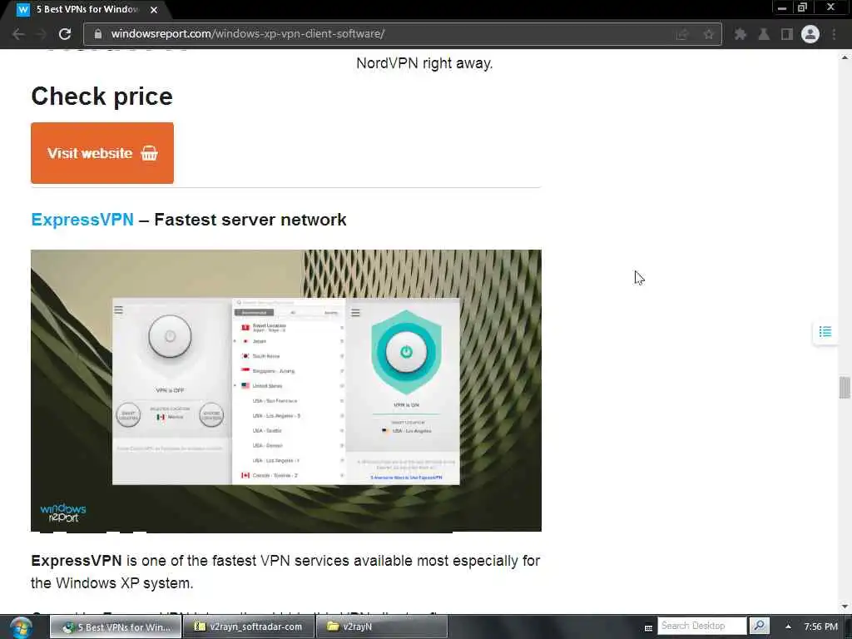
Task: Click the ExpressVPN screenshot image
Action: coord(286,391)
